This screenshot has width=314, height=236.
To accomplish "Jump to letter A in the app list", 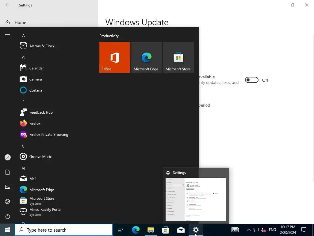I will pos(23,36).
